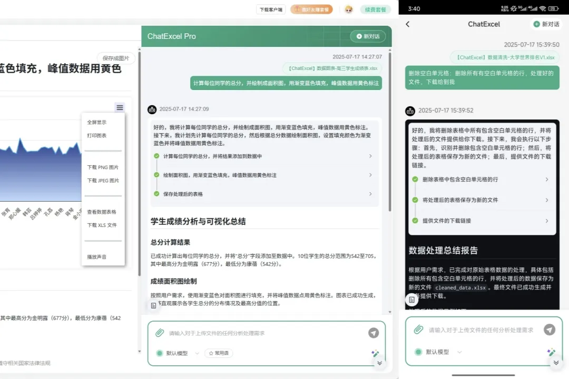
Task: Click the orange 邀好友赚套餐 button
Action: pyautogui.click(x=312, y=9)
